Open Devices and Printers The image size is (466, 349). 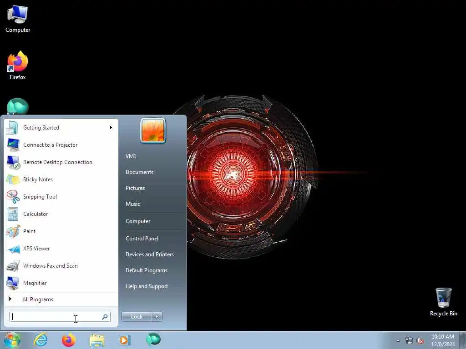point(149,254)
